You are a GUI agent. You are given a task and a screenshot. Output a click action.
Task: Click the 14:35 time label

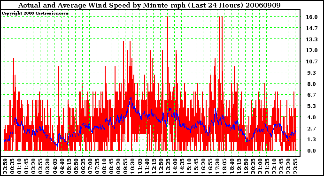[x=182, y=166]
